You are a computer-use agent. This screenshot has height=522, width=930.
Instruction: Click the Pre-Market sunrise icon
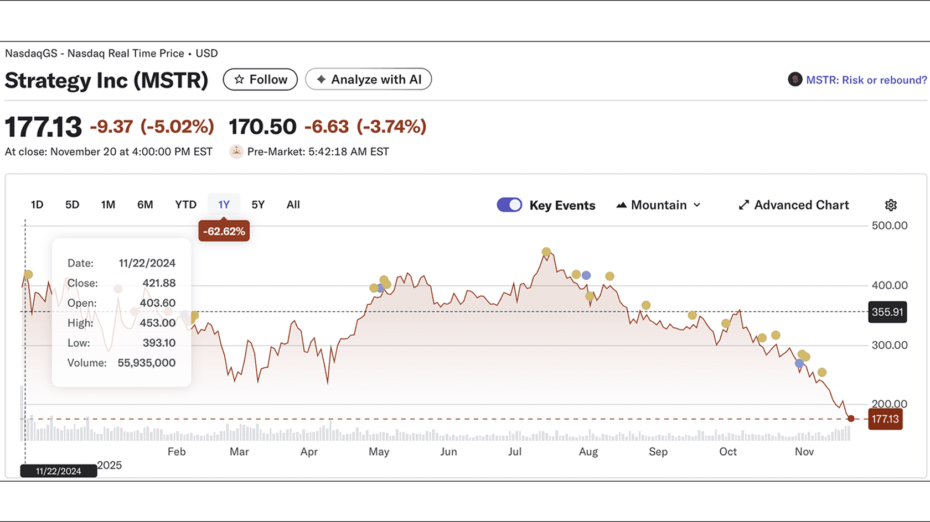tap(236, 151)
